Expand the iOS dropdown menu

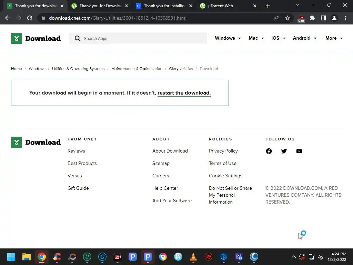278,38
